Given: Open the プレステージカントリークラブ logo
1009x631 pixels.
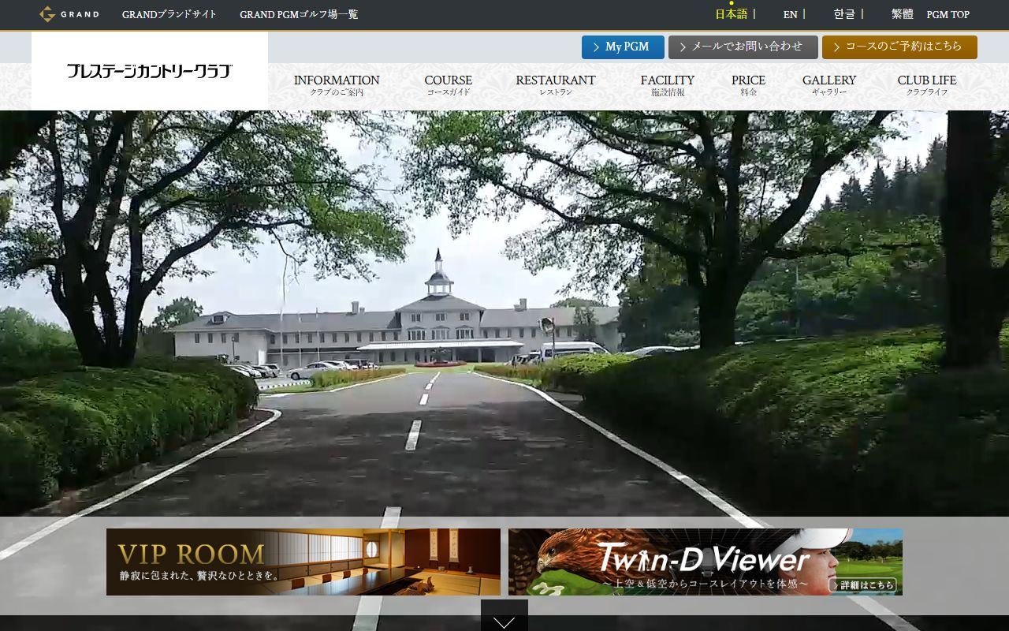Looking at the screenshot, I should tap(149, 71).
